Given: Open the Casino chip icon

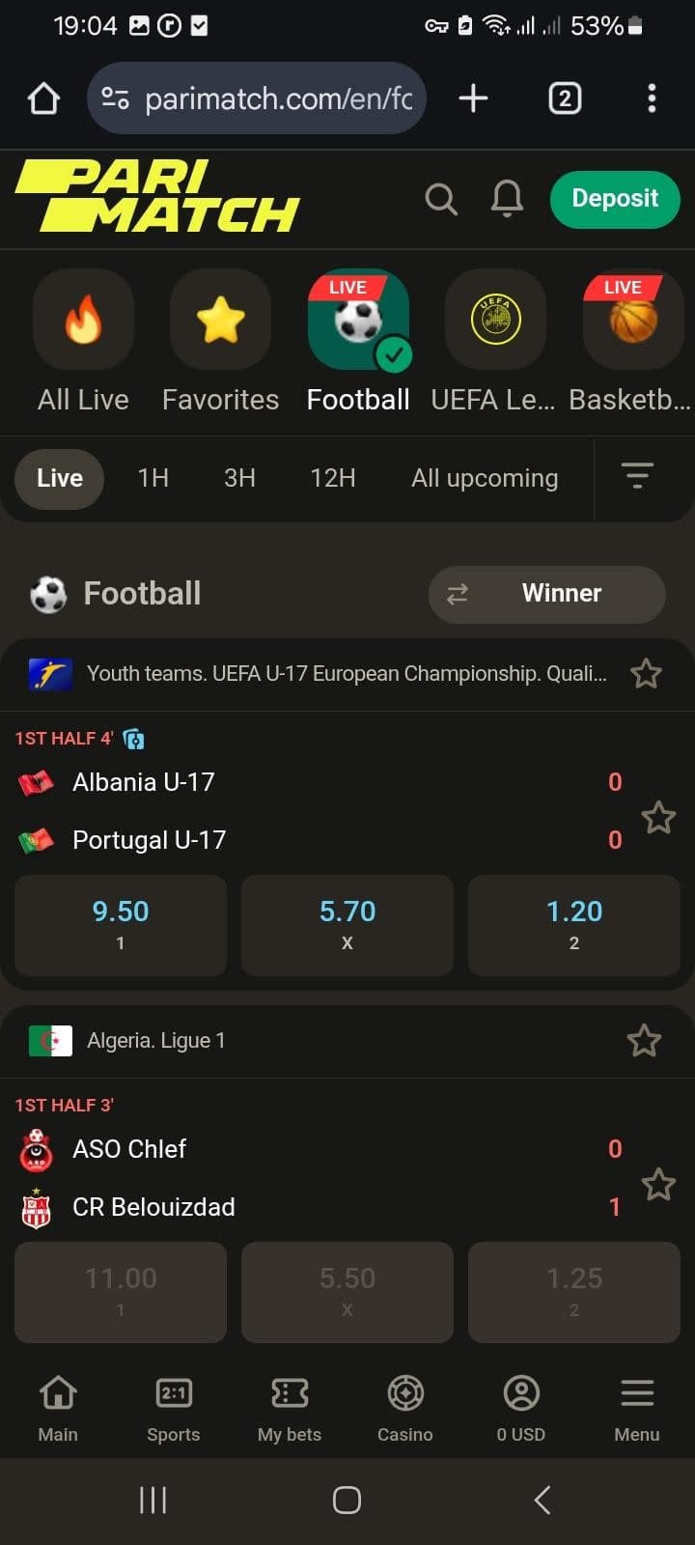Looking at the screenshot, I should pos(405,1393).
